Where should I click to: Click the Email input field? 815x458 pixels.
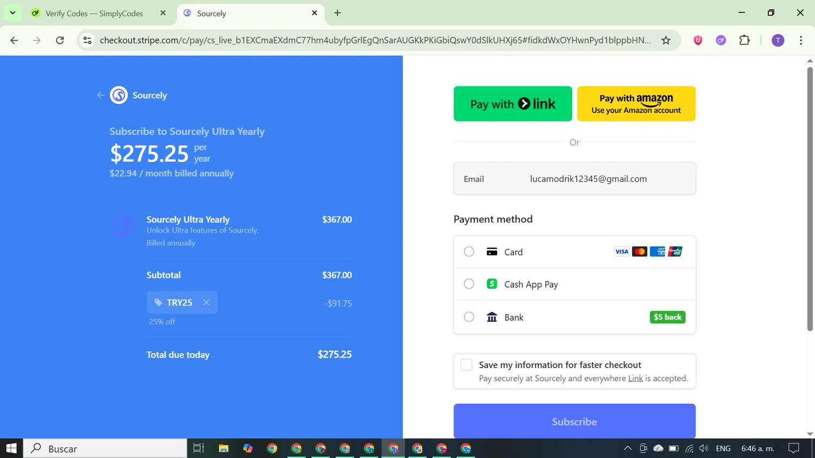point(574,179)
